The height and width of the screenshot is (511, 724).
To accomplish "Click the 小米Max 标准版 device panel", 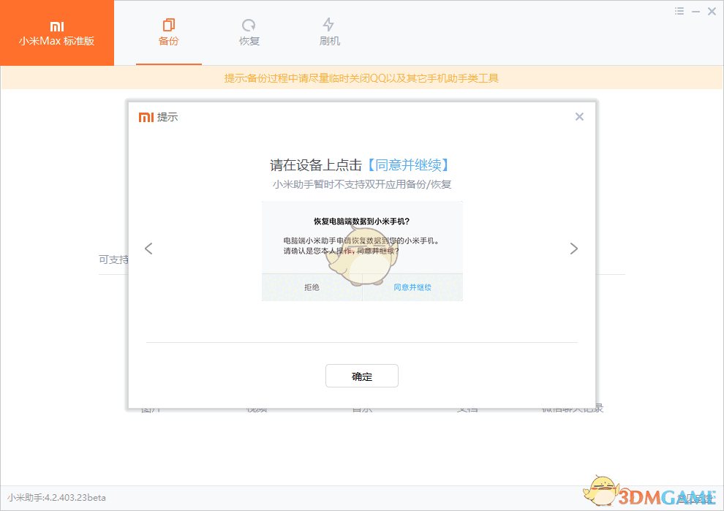I will (x=57, y=33).
